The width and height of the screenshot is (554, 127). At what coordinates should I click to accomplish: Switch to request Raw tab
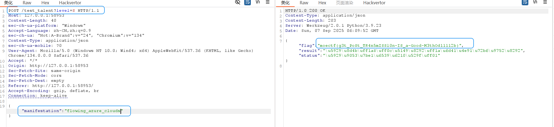pyautogui.click(x=27, y=3)
